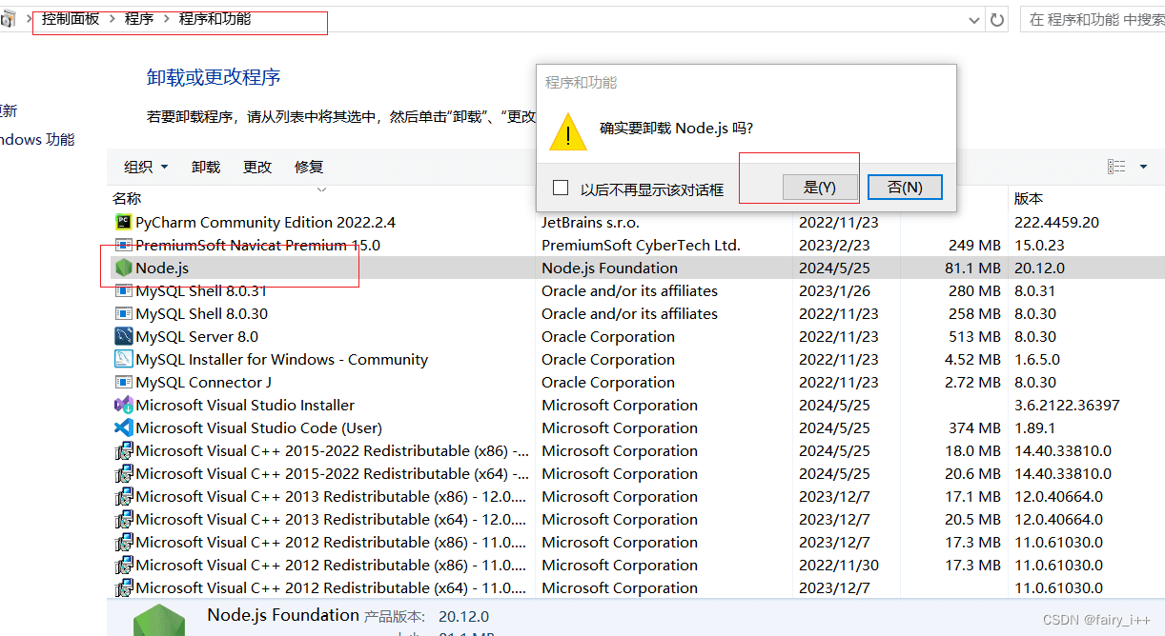Image resolution: width=1165 pixels, height=636 pixels.
Task: Go to 控制面板 in the breadcrumb
Action: [x=71, y=19]
